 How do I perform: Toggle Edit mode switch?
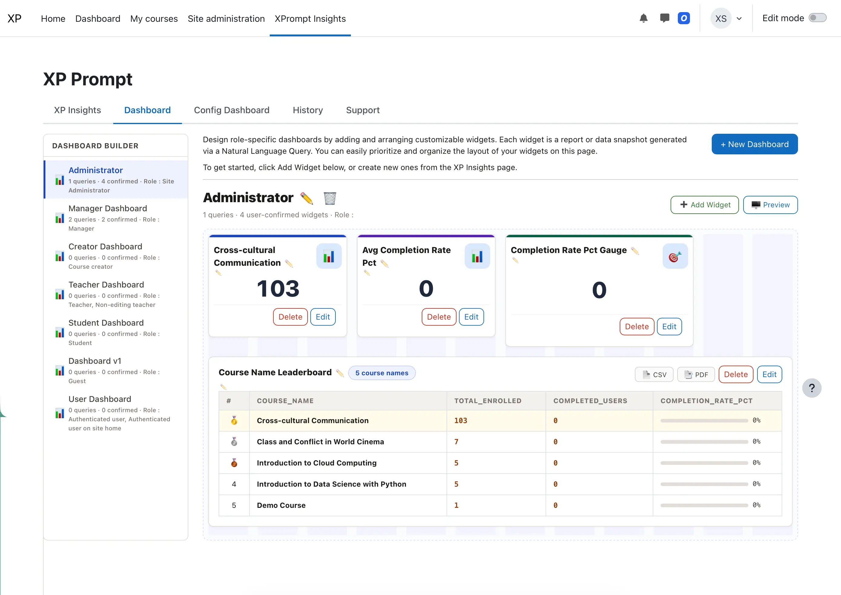click(818, 18)
